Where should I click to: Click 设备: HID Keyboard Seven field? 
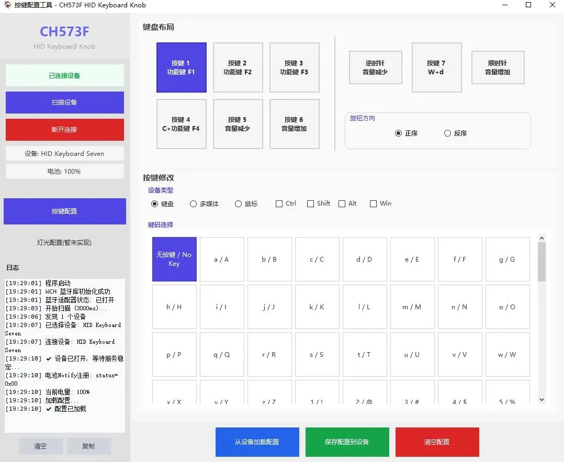[x=65, y=154]
